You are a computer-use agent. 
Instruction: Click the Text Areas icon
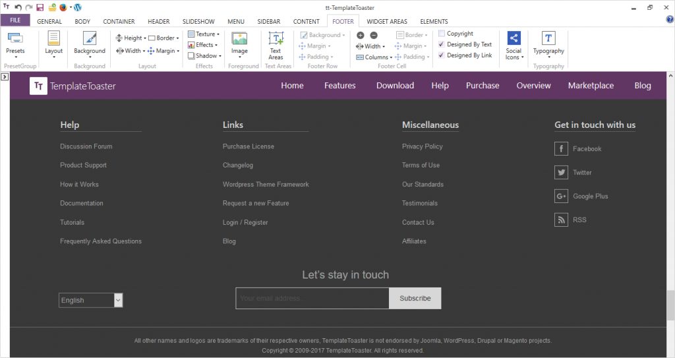point(276,45)
